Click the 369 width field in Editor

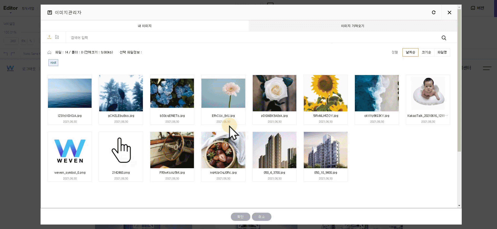[11, 41]
